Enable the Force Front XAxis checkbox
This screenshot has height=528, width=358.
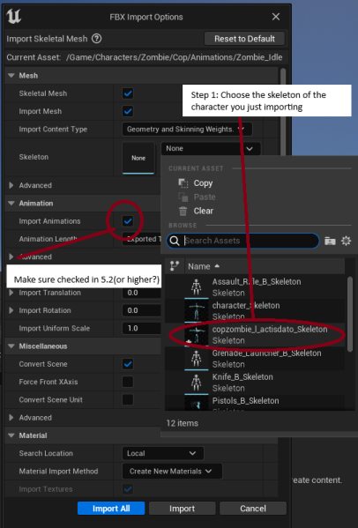128,382
